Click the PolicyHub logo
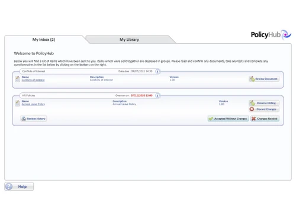Image resolution: width=296 pixels, height=222 pixels. point(271,35)
